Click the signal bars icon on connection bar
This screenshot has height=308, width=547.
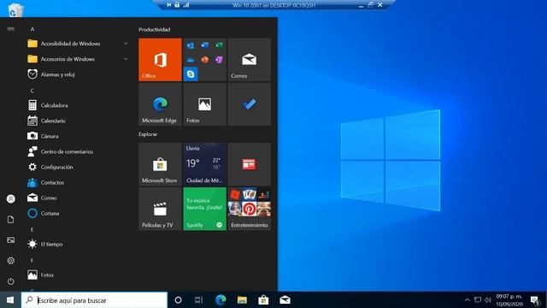(186, 5)
